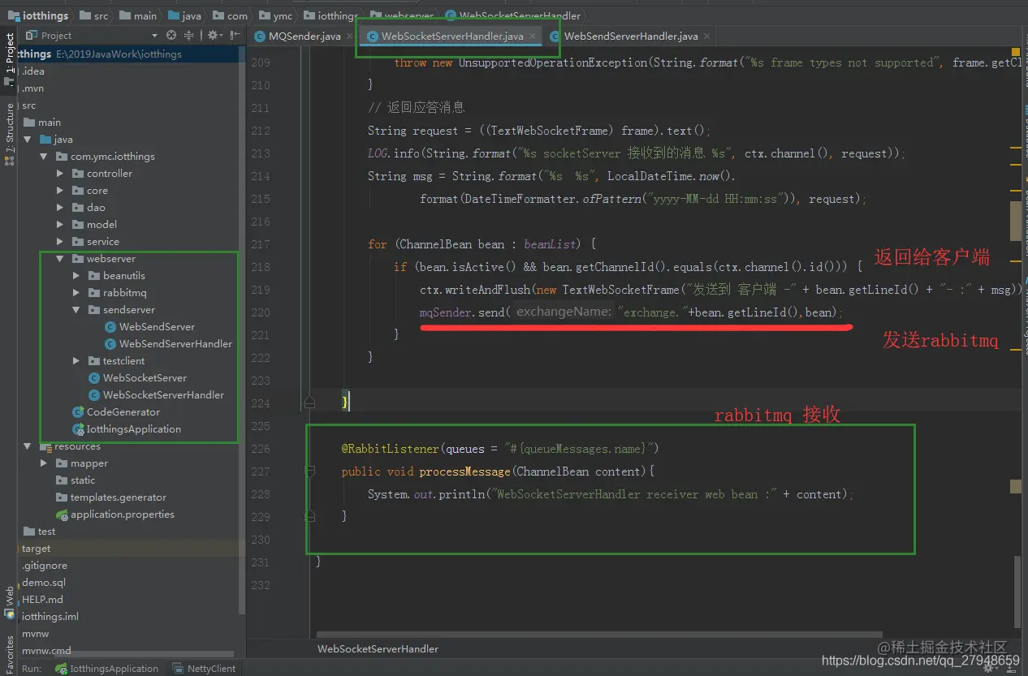
Task: Click the fold marker at line 224
Action: tap(309, 403)
